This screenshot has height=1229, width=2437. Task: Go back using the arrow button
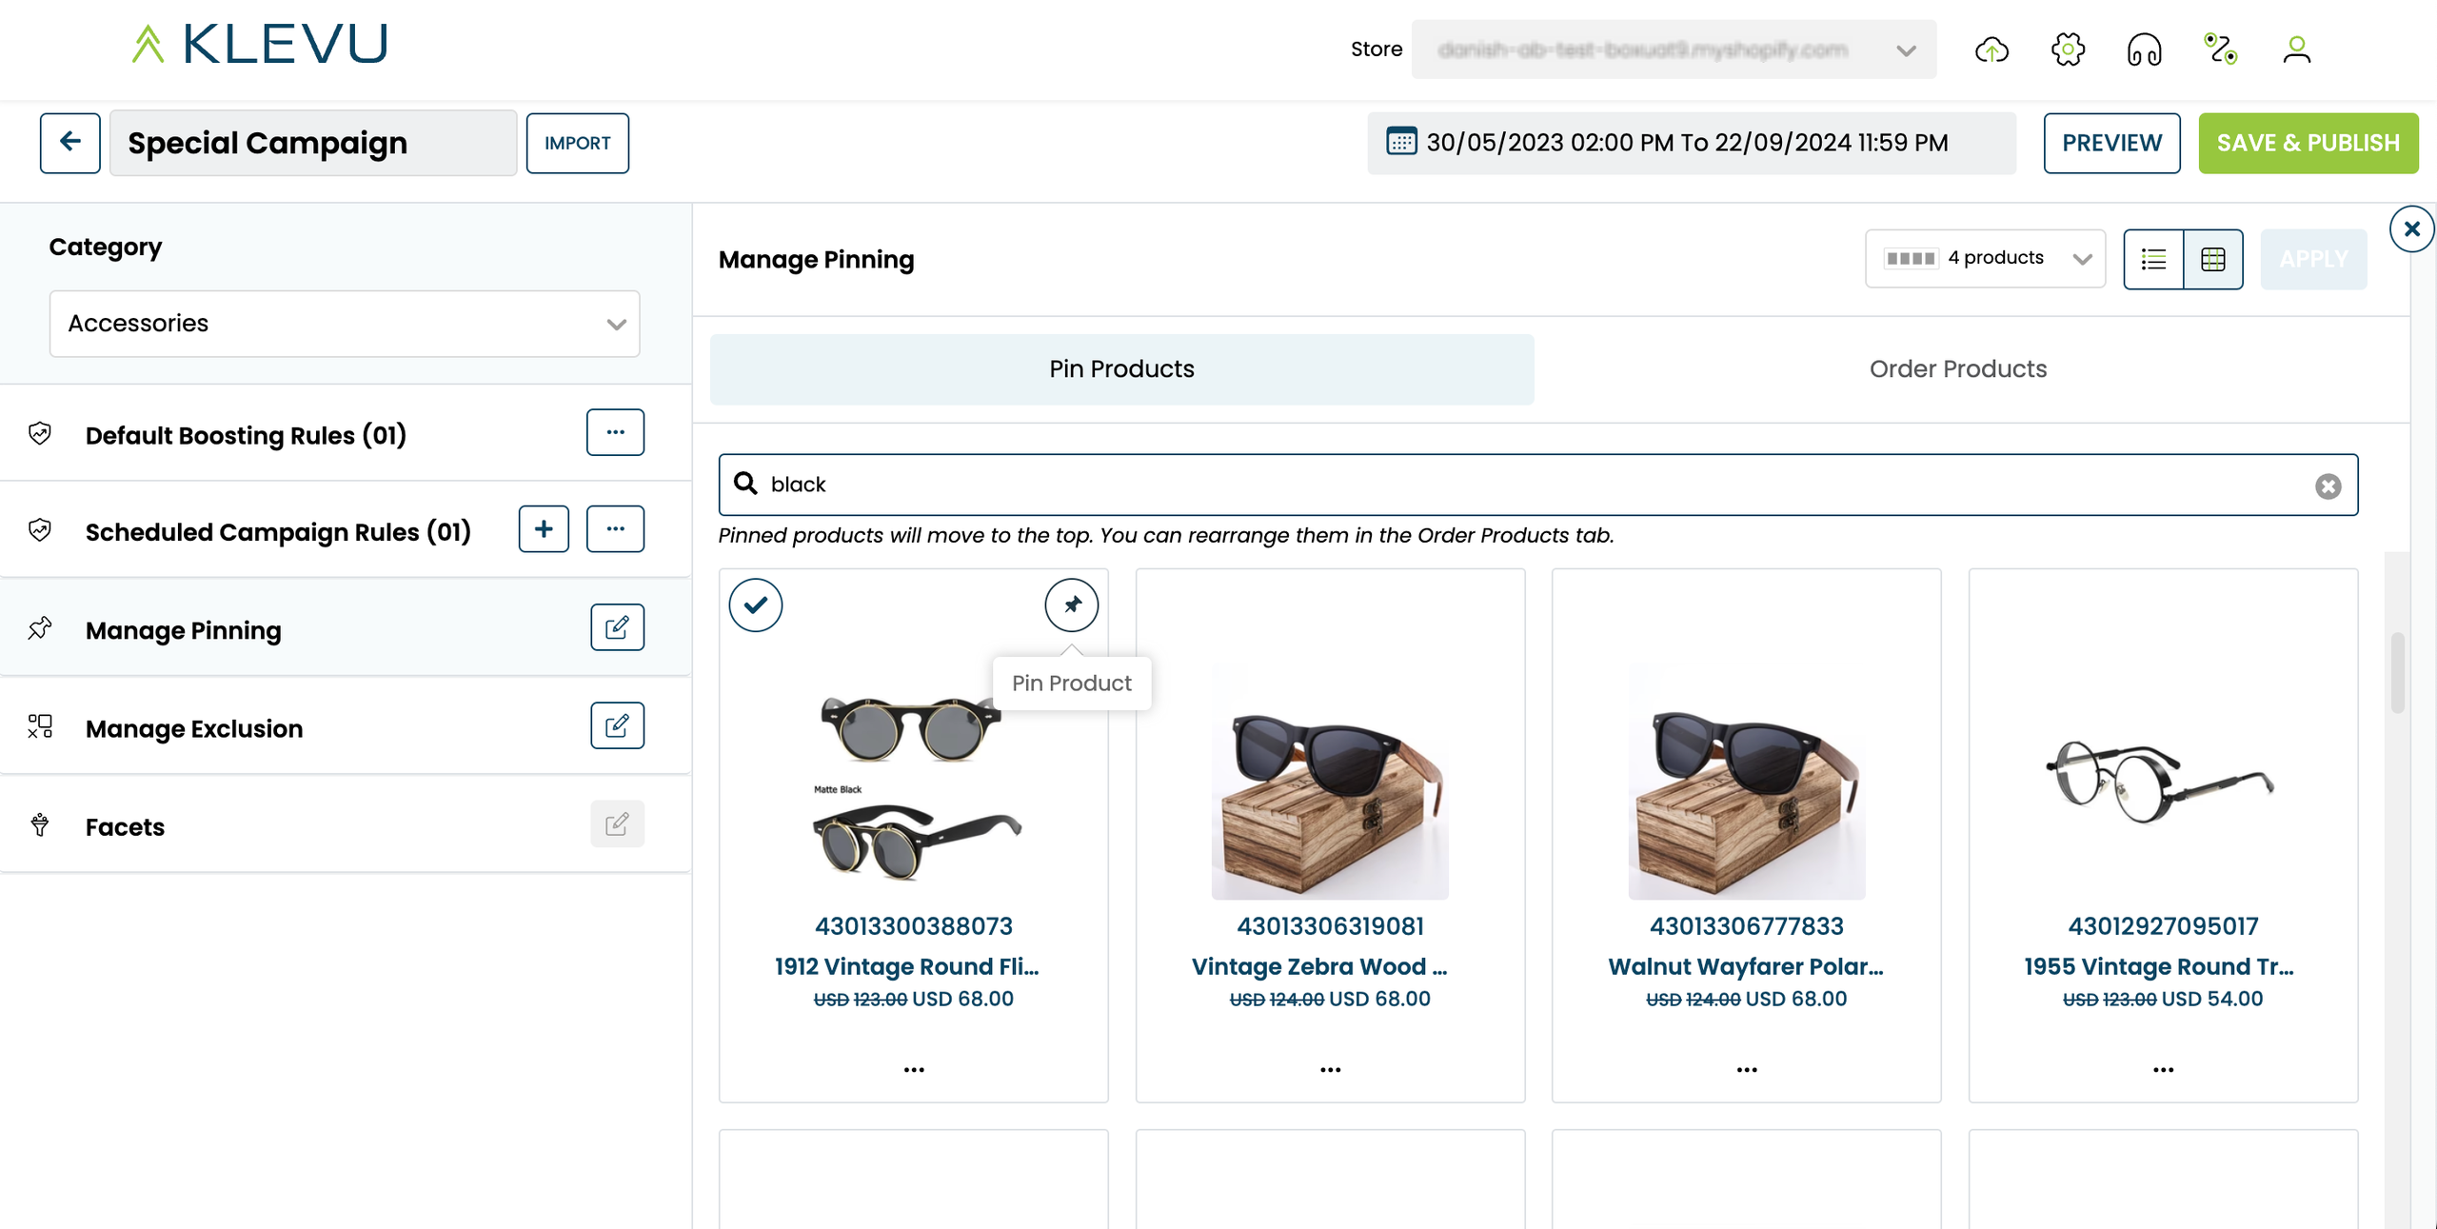[x=69, y=143]
